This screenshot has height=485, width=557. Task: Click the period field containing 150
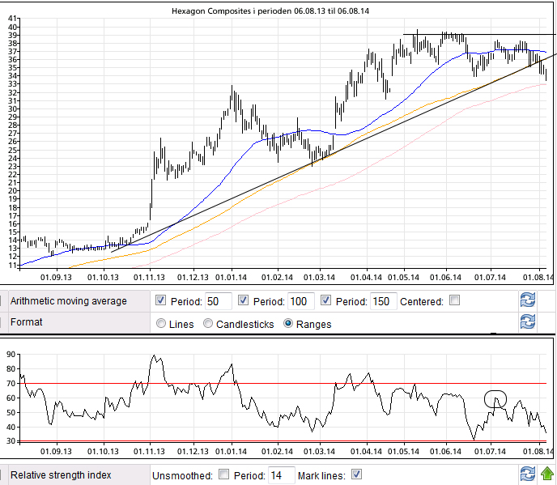[383, 301]
